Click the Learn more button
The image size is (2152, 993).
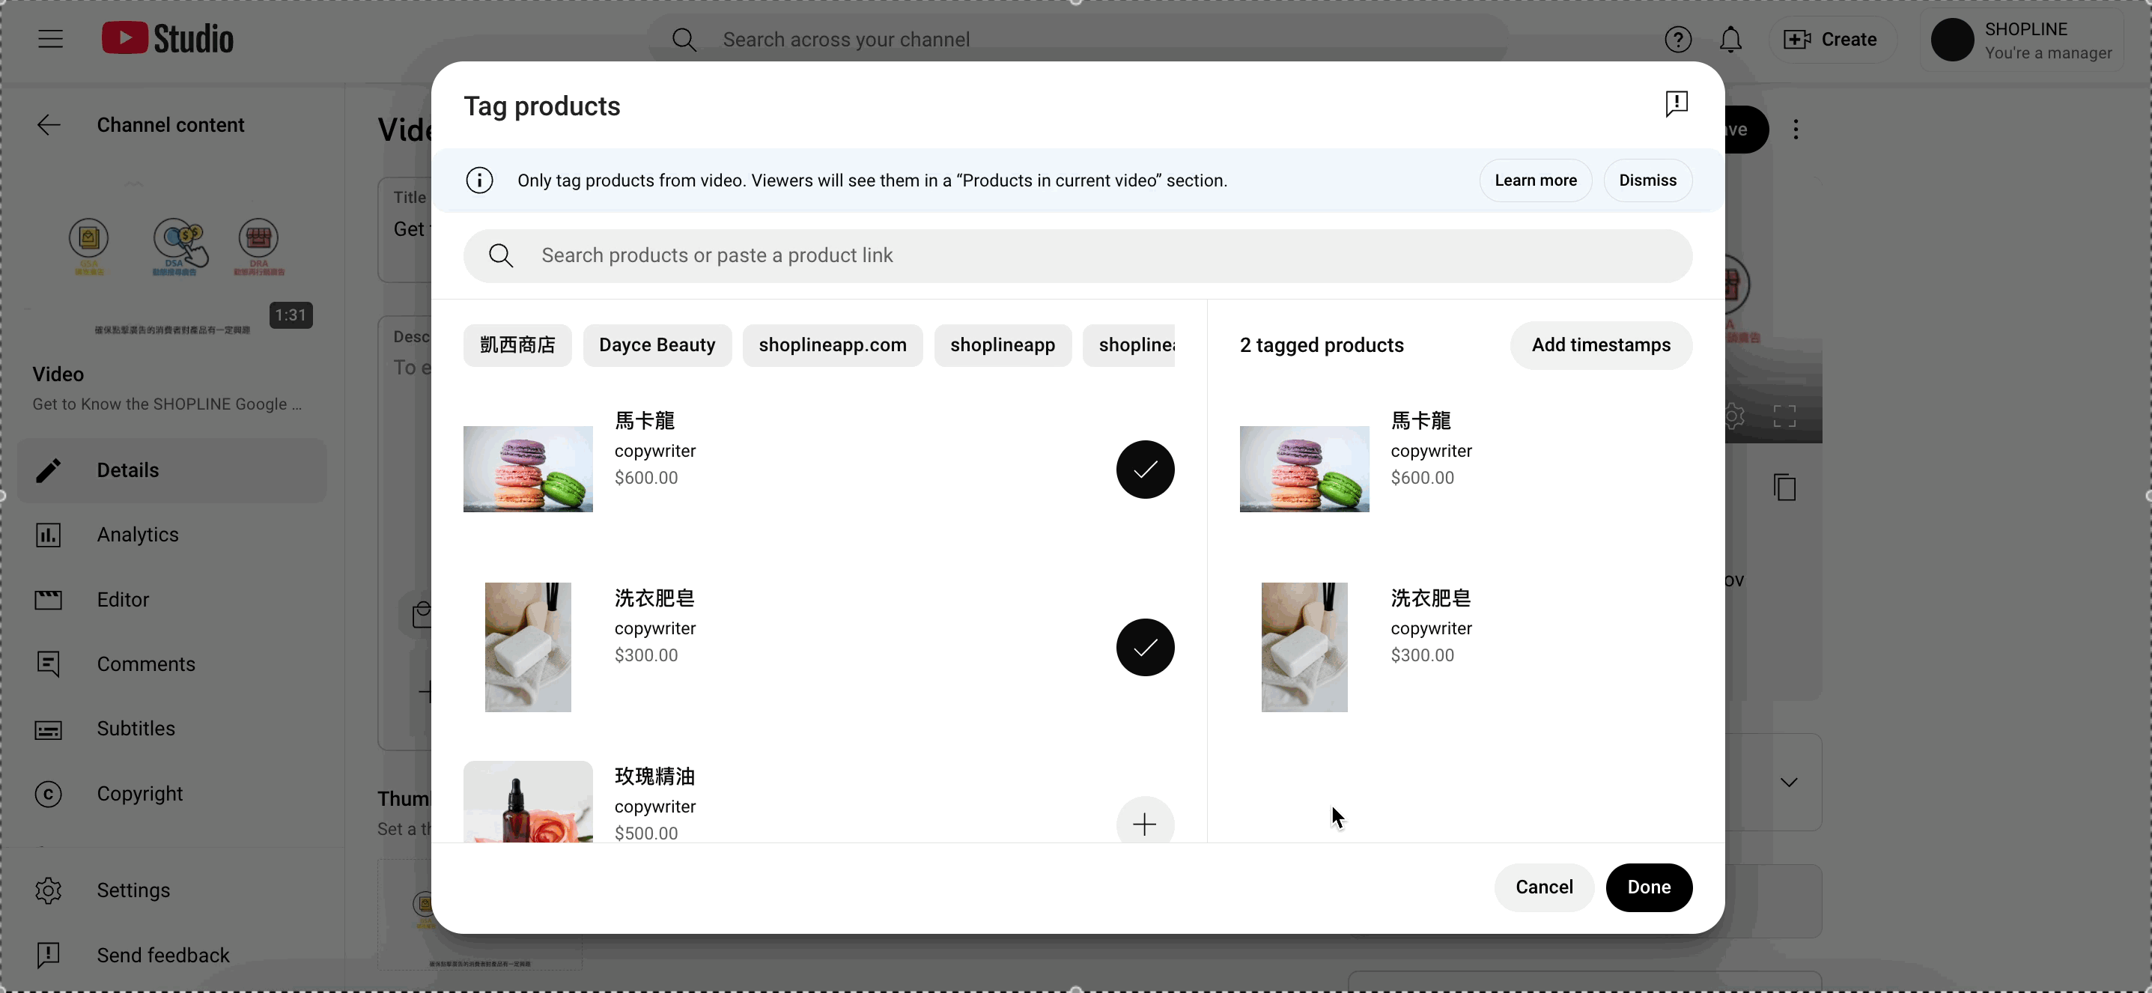pyautogui.click(x=1536, y=180)
